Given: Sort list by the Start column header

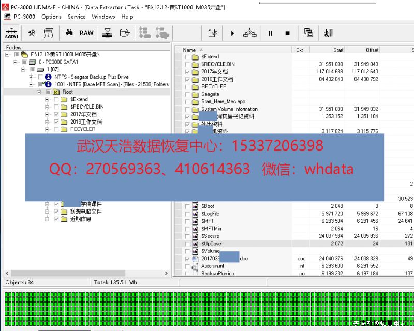Looking at the screenshot, I should pyautogui.click(x=338, y=50).
